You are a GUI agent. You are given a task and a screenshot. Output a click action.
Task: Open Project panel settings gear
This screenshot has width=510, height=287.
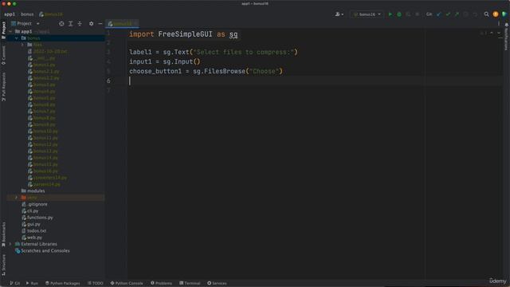[91, 23]
